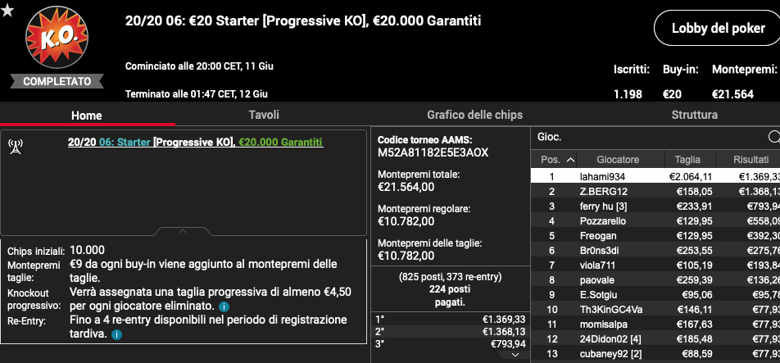The height and width of the screenshot is (363, 780).
Task: Click the Lobby del poker button
Action: tap(718, 29)
